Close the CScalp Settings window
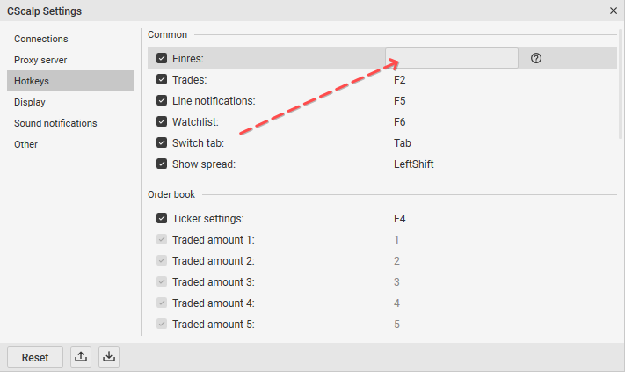The height and width of the screenshot is (372, 625). tap(614, 11)
